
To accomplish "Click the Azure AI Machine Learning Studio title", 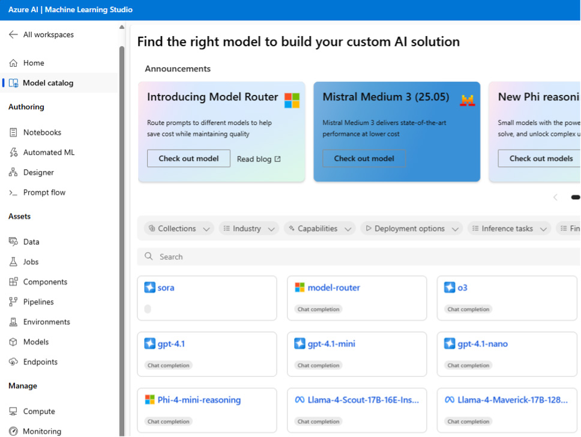I will [x=70, y=10].
